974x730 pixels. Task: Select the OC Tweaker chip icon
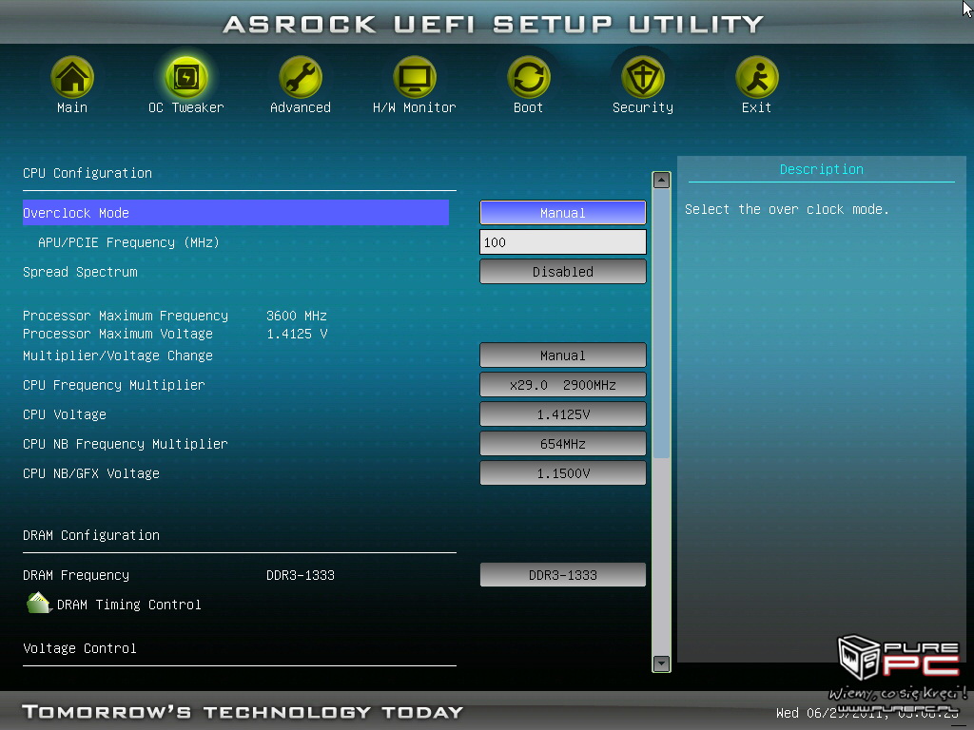tap(186, 77)
